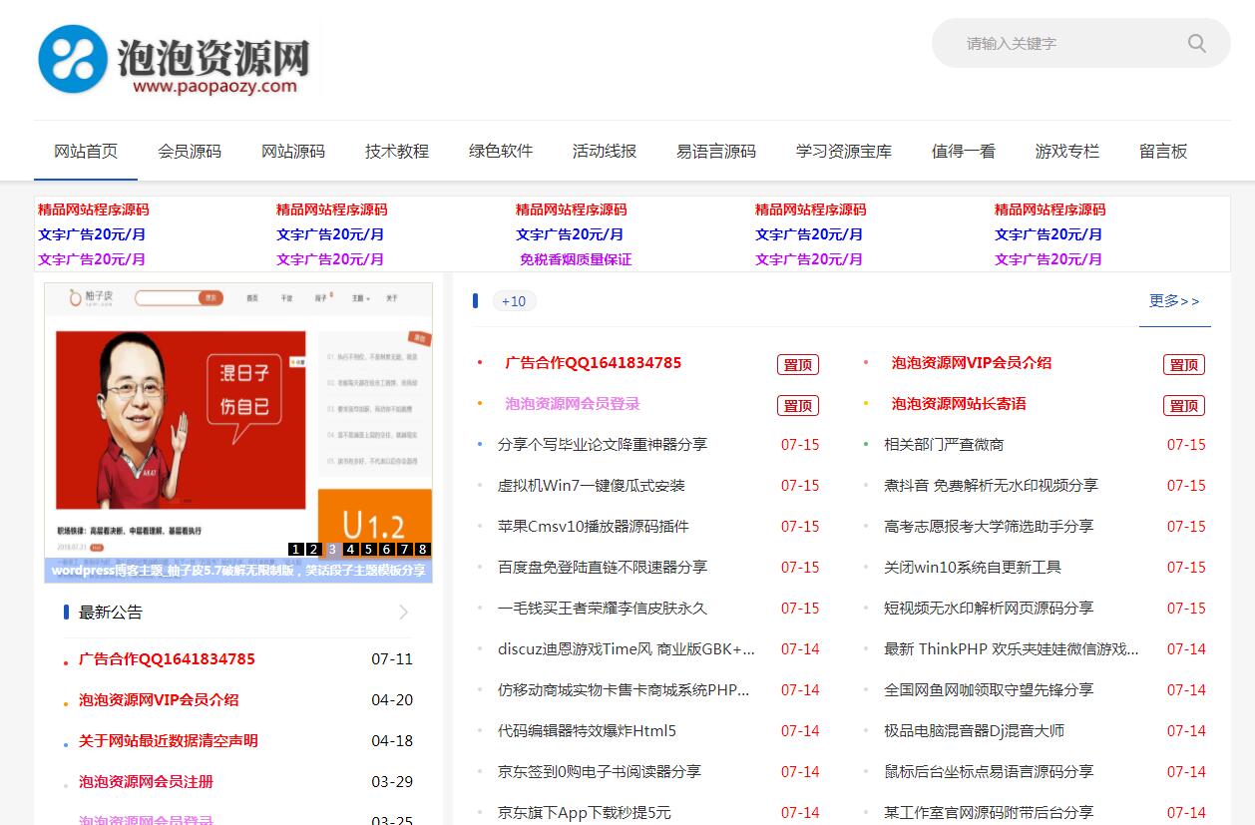Open 全国网鱼网咖领取守望先锋分享 article
Viewport: 1255px width, 825px height.
point(989,690)
